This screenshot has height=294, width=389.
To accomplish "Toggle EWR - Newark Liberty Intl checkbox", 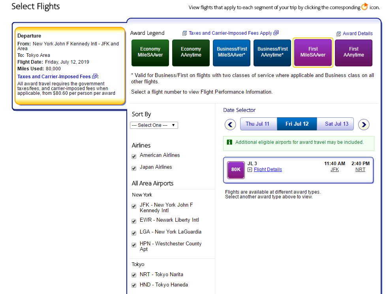I will point(134,221).
